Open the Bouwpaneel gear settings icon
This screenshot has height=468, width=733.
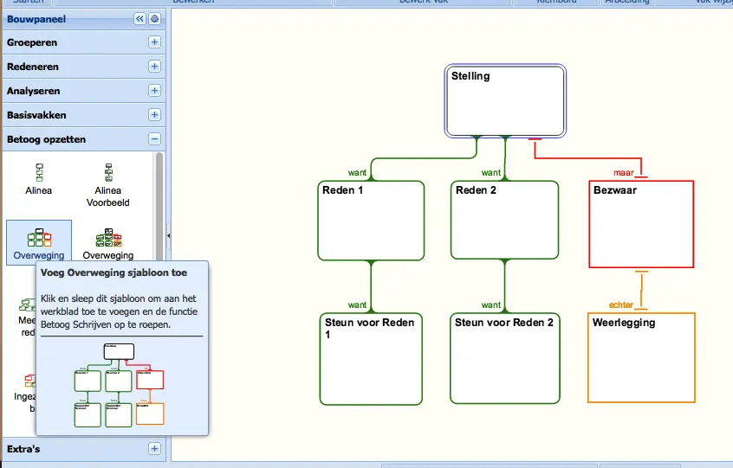(x=154, y=18)
